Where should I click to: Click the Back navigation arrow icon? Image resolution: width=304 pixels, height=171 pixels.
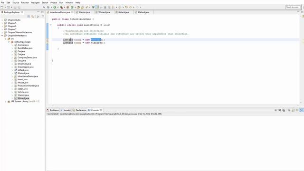click(131, 7)
